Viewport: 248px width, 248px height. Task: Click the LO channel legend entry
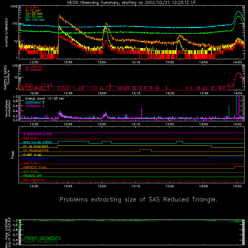[34, 67]
